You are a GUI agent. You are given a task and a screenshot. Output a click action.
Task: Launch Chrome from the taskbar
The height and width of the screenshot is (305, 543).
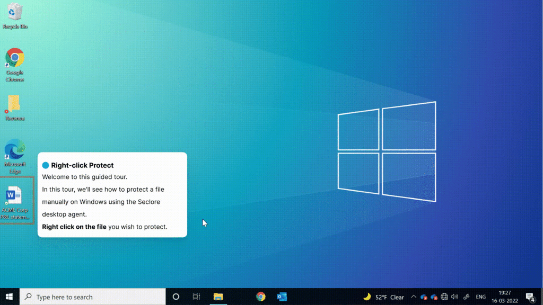[x=261, y=297]
